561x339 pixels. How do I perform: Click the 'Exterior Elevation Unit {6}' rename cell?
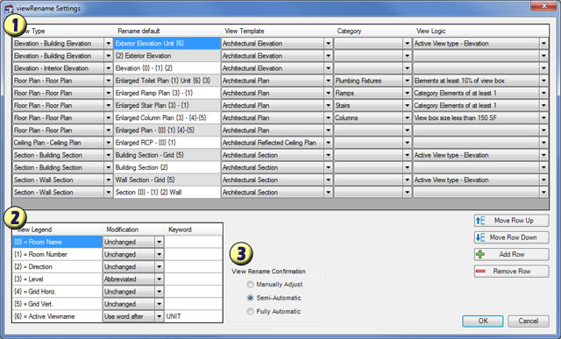(167, 43)
